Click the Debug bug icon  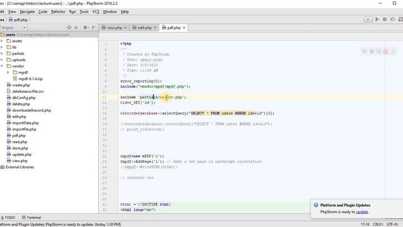(x=385, y=20)
